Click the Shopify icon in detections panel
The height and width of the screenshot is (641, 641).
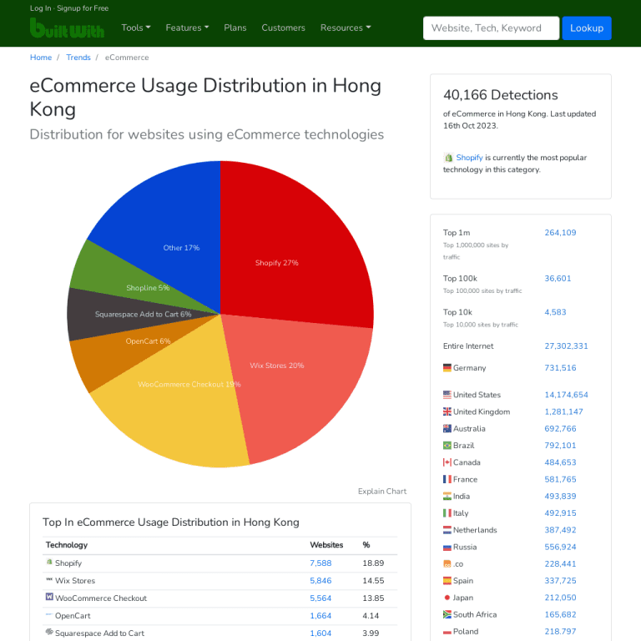point(448,158)
